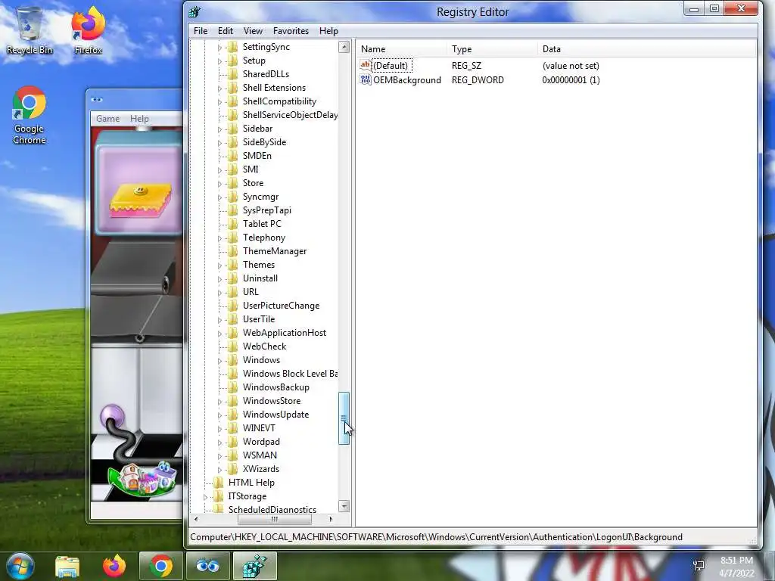
Task: Click the purple button in the game window
Action: (112, 415)
